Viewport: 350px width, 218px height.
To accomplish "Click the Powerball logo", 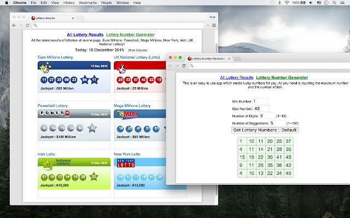I will [55, 113].
